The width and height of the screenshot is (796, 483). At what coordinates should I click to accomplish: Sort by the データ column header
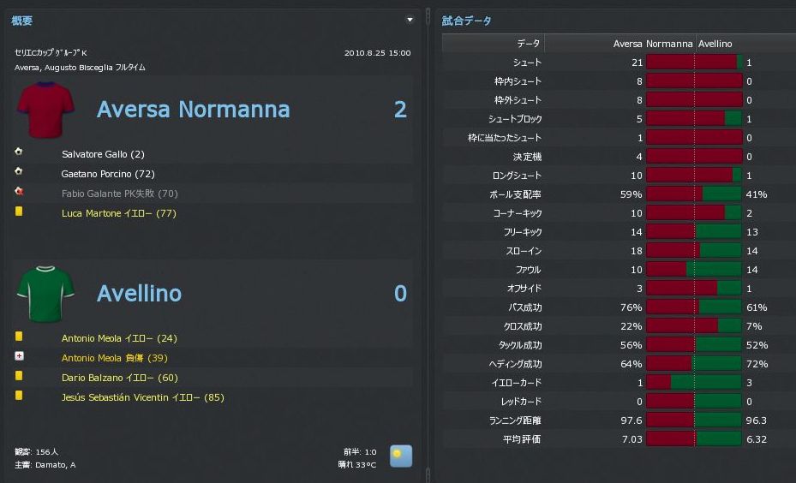click(529, 44)
